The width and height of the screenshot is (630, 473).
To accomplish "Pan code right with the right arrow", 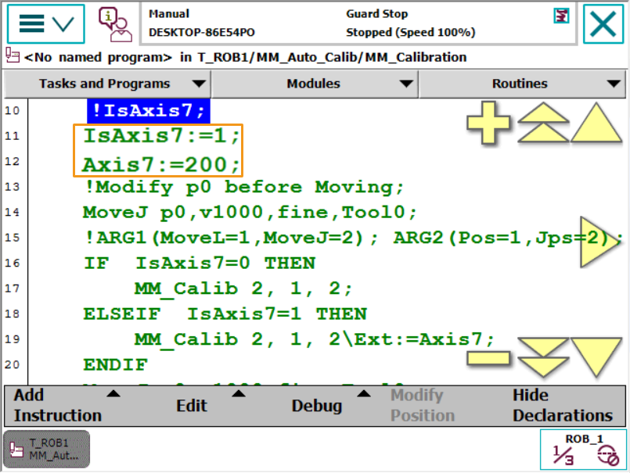I will coord(600,242).
